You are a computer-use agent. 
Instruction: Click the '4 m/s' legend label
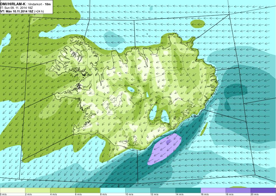click(x=54, y=194)
